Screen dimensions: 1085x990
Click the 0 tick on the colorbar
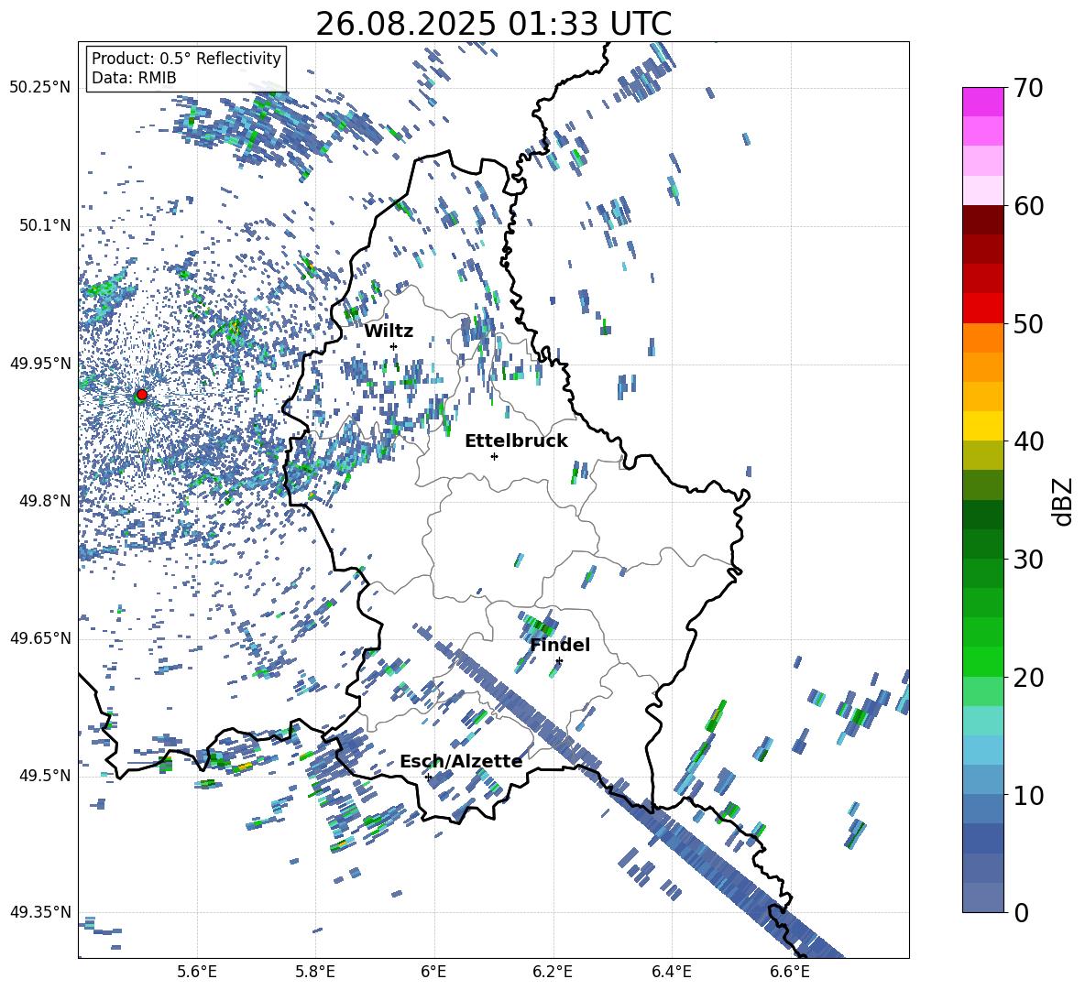pyautogui.click(x=1021, y=912)
